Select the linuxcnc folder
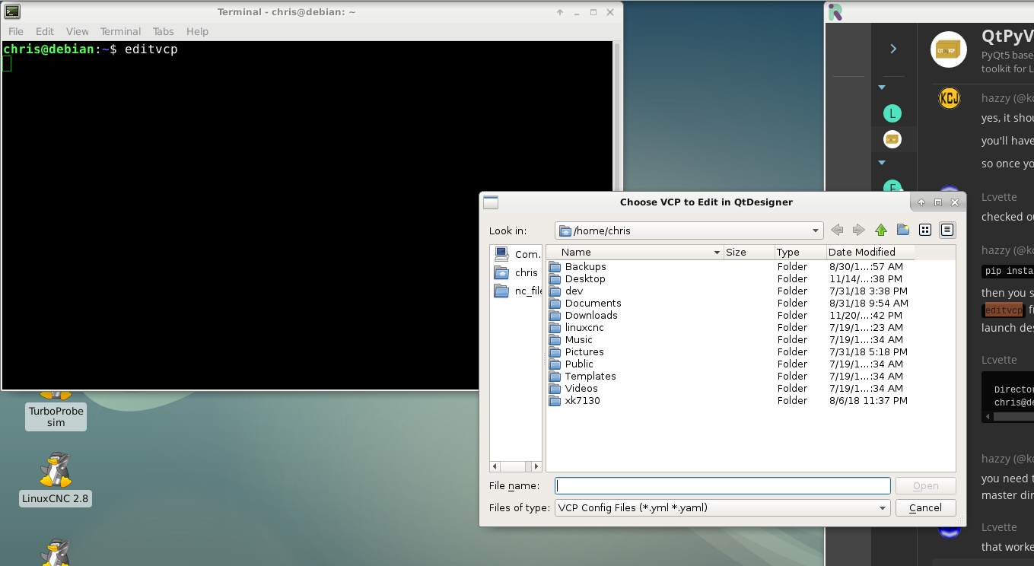This screenshot has width=1034, height=566. coord(584,327)
